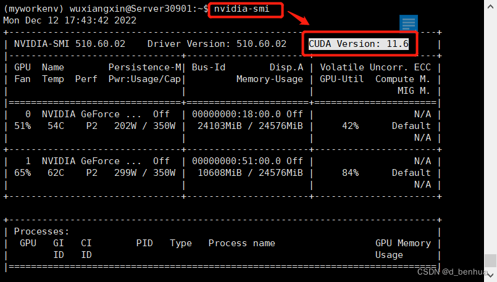Click the 'CUDA Version: 11.6' highlighted text
The height and width of the screenshot is (282, 497).
pos(359,44)
